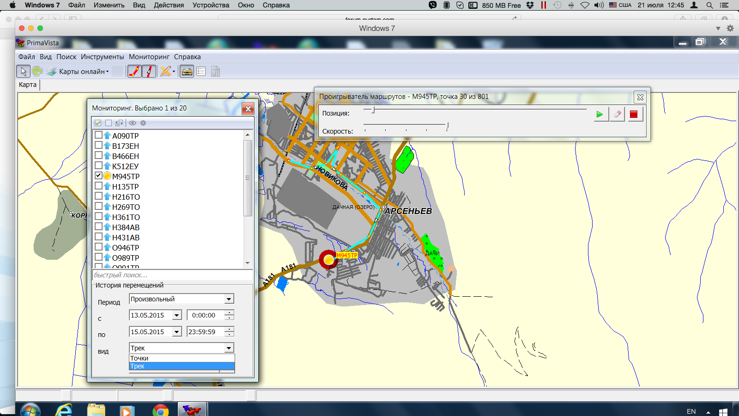Expand the Период dropdown
739x416 pixels.
pyautogui.click(x=229, y=299)
